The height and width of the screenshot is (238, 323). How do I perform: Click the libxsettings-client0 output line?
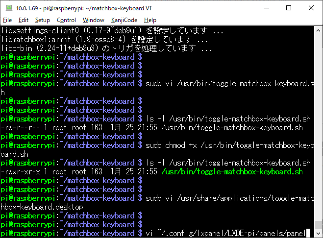[x=112, y=31]
